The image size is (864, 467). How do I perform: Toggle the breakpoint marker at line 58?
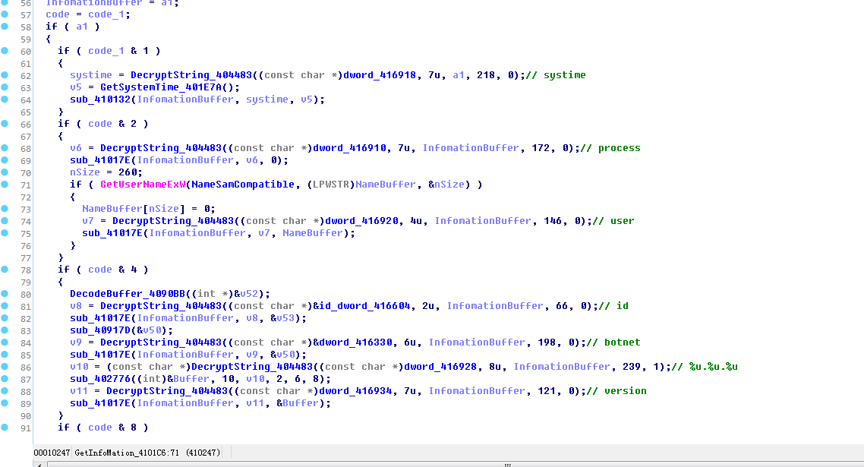click(x=5, y=27)
